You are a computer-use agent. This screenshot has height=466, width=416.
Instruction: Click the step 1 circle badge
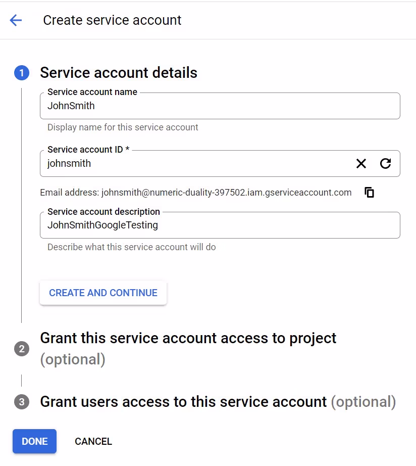[21, 73]
